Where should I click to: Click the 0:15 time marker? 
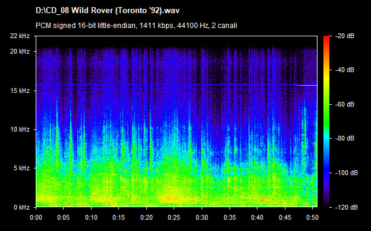click(x=119, y=217)
